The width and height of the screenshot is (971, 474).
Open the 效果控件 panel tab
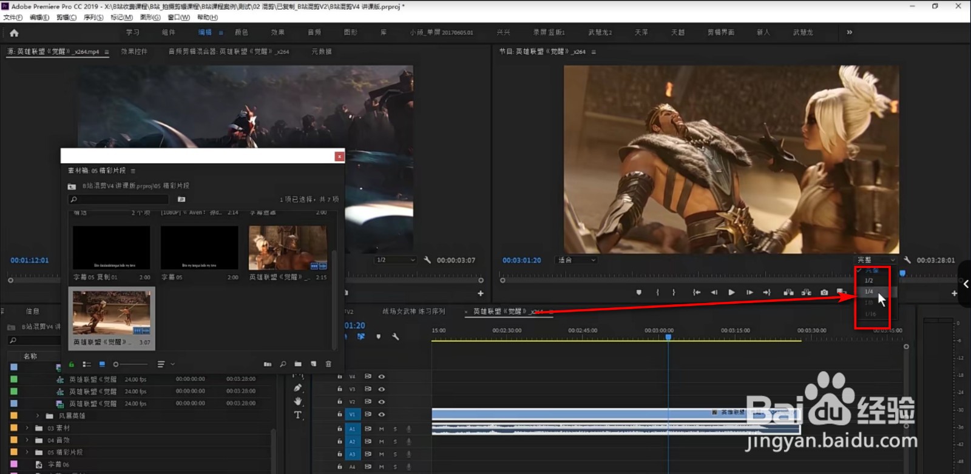[134, 52]
